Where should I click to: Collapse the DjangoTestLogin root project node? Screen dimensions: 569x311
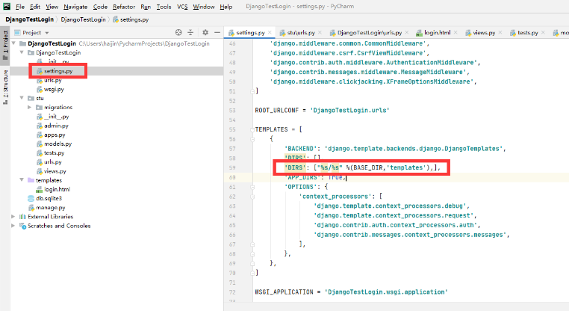(x=13, y=43)
